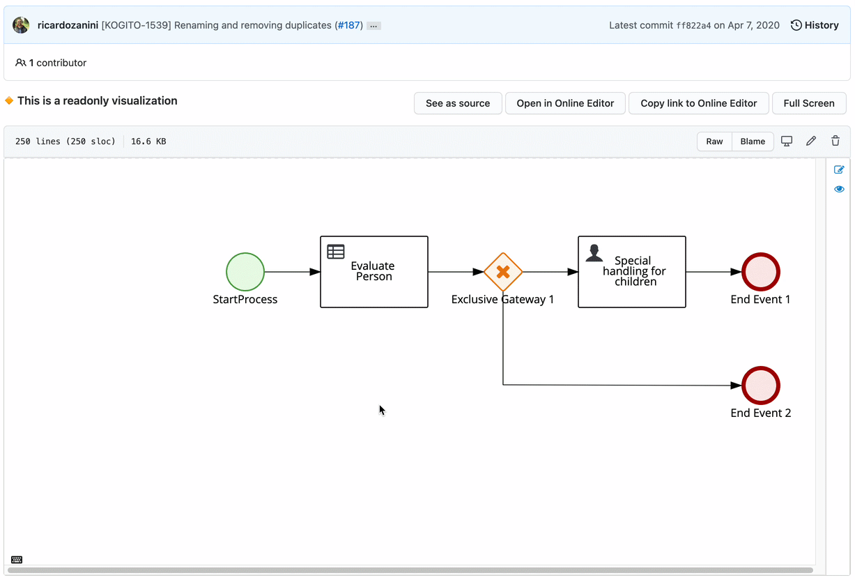Select the StartProcess green circle node
855x580 pixels.
[245, 272]
